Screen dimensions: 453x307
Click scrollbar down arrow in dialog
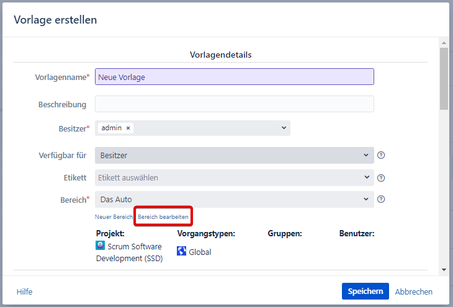(x=444, y=270)
